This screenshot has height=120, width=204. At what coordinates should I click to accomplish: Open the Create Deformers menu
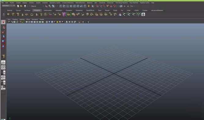(x=68, y=3)
